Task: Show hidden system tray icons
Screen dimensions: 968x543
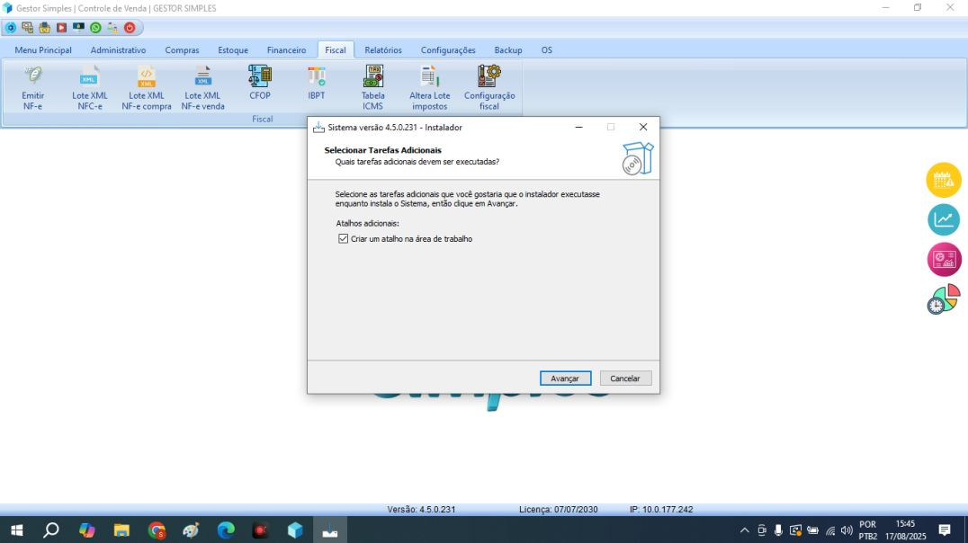Action: (x=745, y=530)
